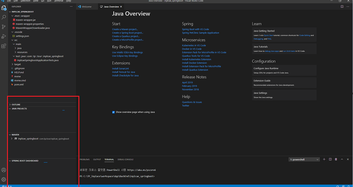Open the Source Control view icon

tap(4, 27)
